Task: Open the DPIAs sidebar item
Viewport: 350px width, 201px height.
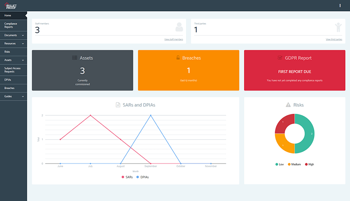Action: (13, 80)
